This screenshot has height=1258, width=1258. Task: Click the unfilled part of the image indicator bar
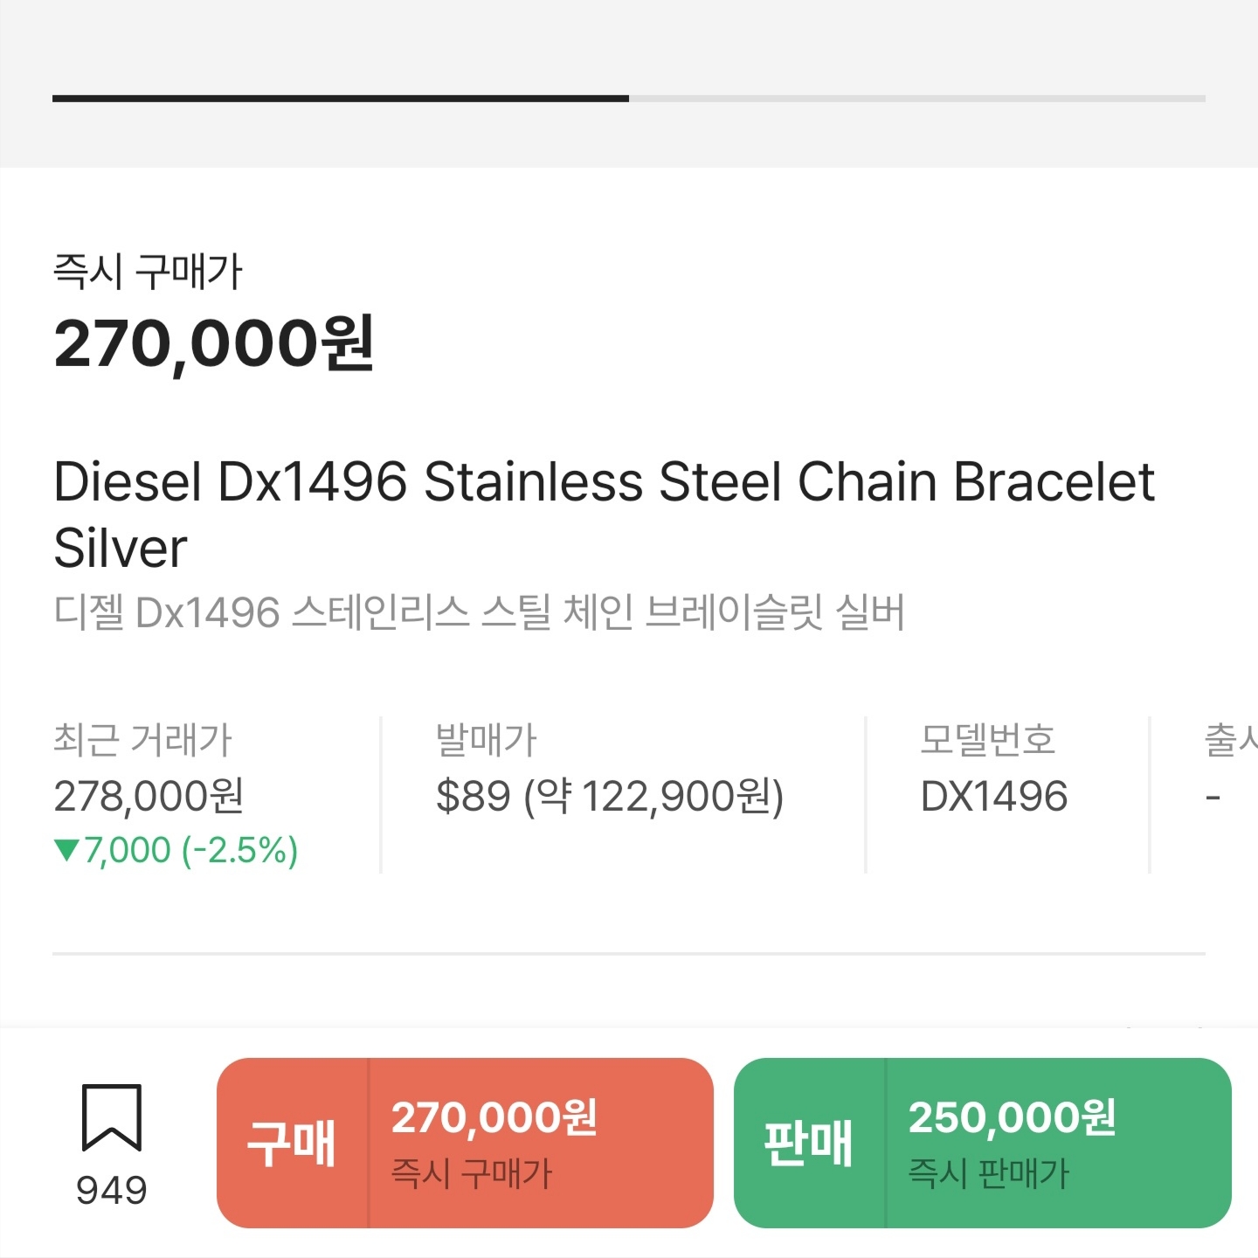pos(917,99)
